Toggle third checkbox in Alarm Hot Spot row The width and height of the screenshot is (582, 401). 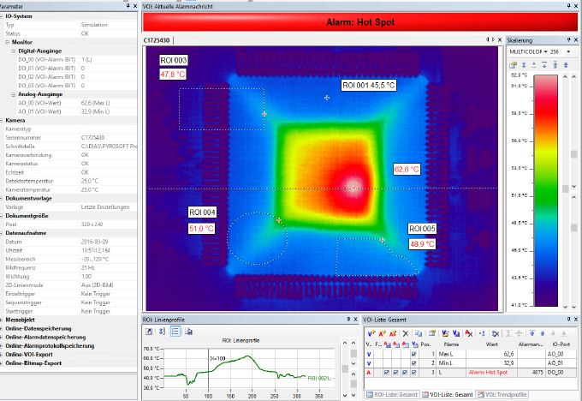pos(405,373)
